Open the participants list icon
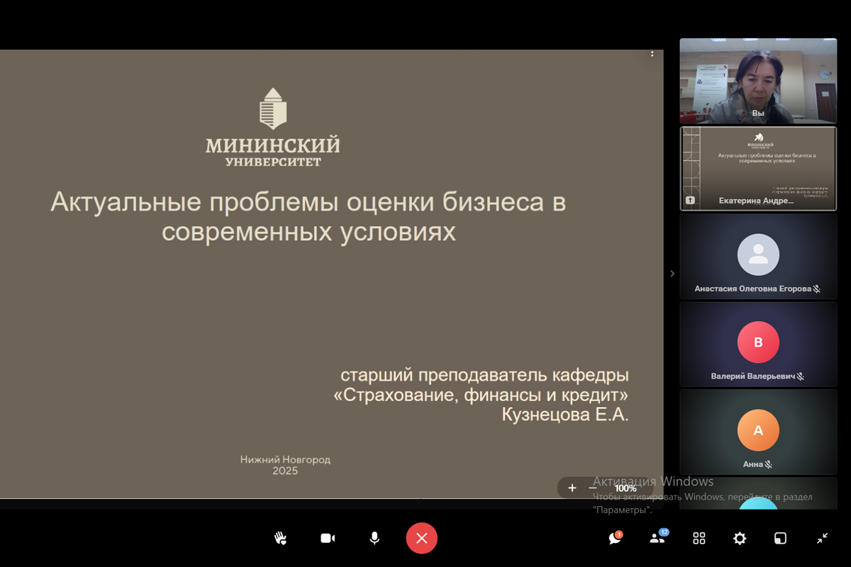 [x=657, y=539]
